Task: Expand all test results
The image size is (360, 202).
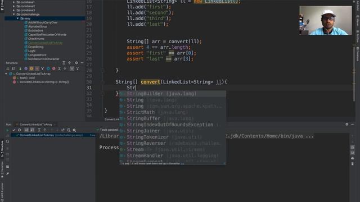Action: [x=39, y=130]
